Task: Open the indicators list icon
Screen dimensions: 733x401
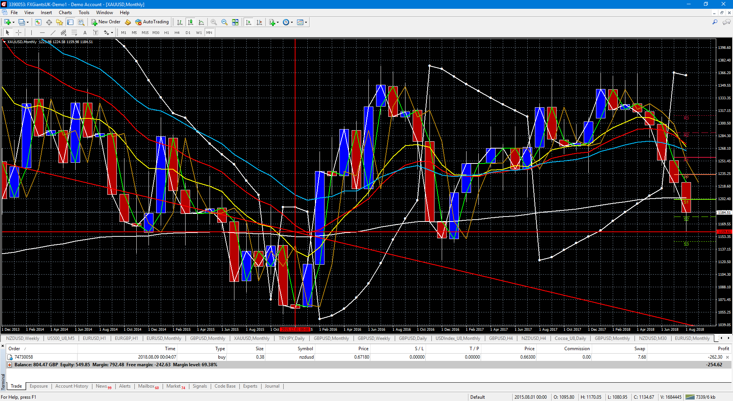Action: (272, 22)
